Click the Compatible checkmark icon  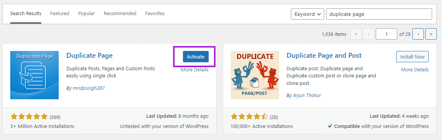(x=330, y=126)
